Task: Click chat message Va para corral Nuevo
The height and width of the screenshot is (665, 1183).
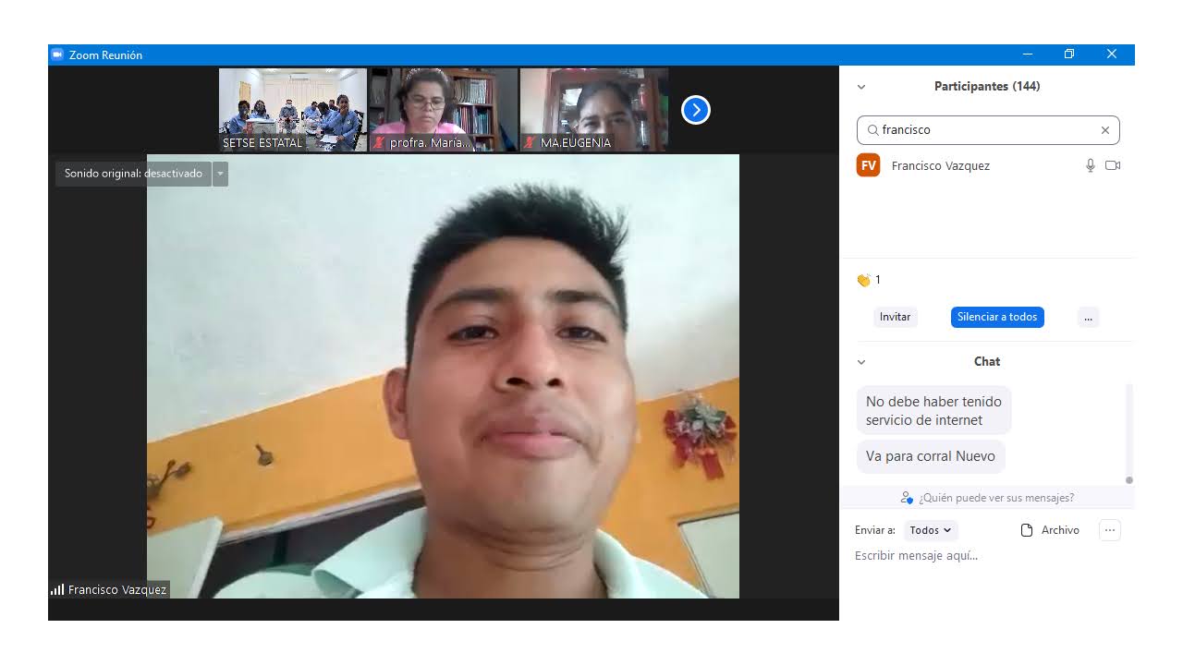Action: pyautogui.click(x=931, y=456)
